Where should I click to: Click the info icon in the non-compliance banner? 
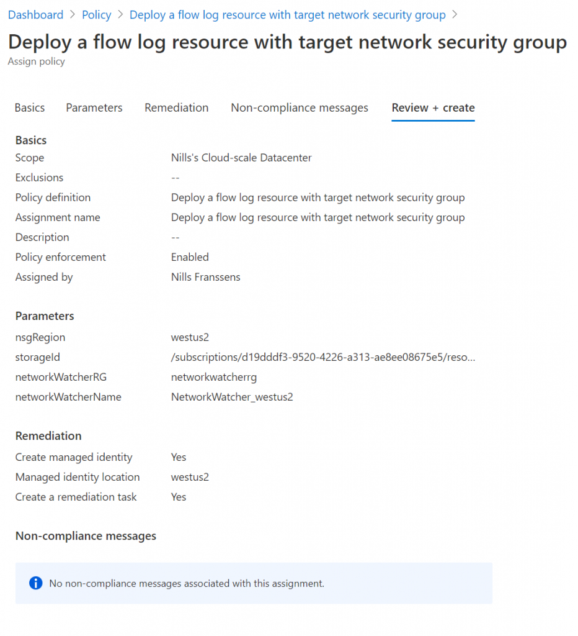tap(36, 583)
